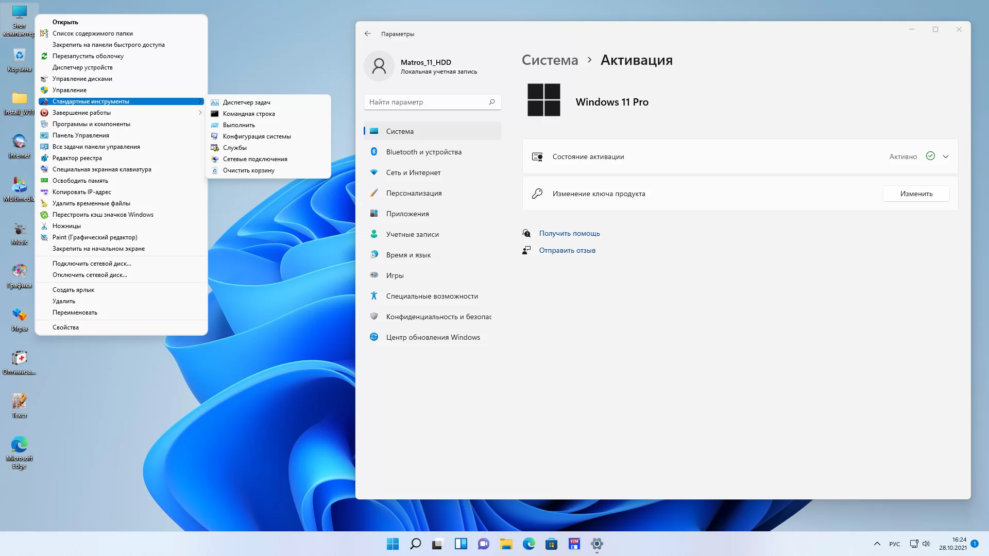Open File Explorer from the taskbar
This screenshot has width=989, height=556.
[506, 544]
